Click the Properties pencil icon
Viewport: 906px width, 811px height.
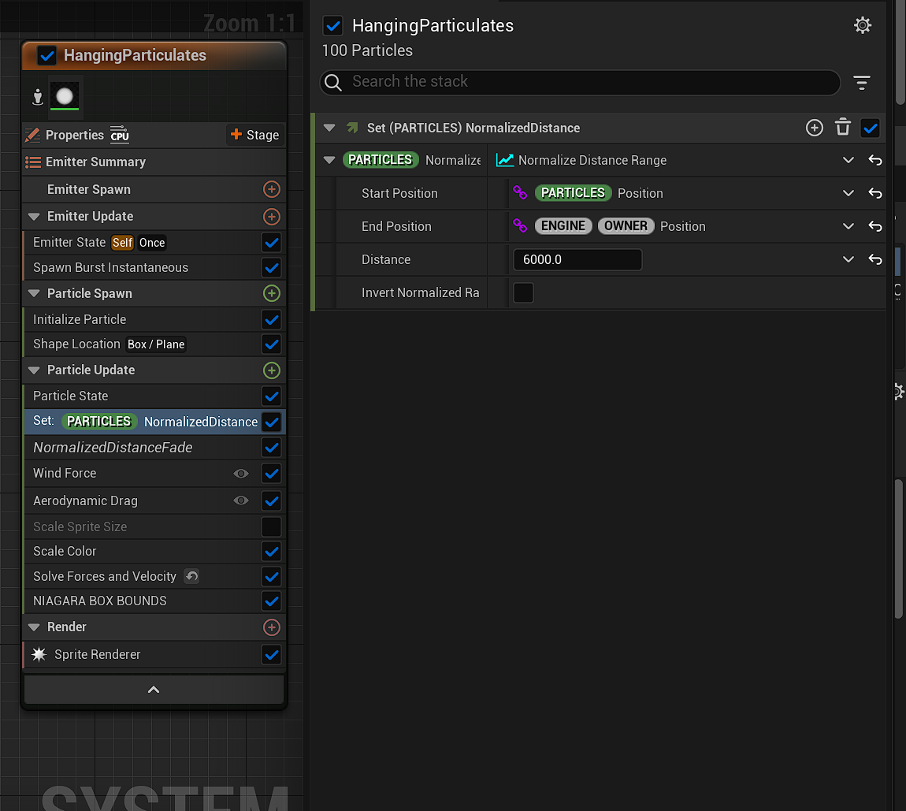[32, 135]
